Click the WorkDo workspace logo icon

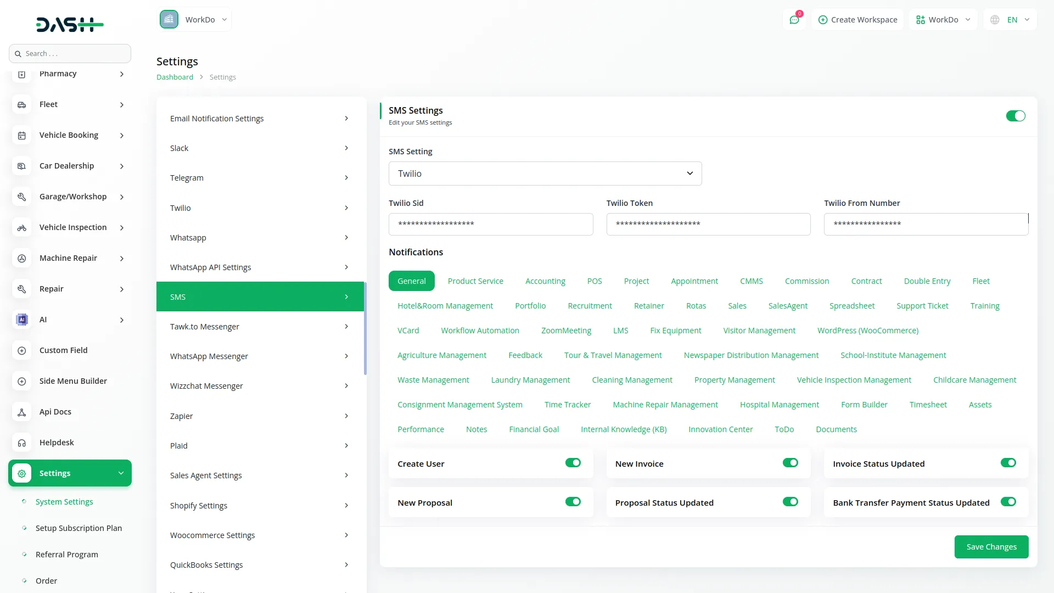(169, 20)
